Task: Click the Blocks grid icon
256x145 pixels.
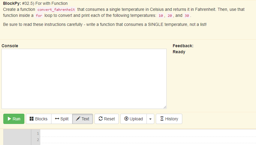Action: (x=32, y=119)
